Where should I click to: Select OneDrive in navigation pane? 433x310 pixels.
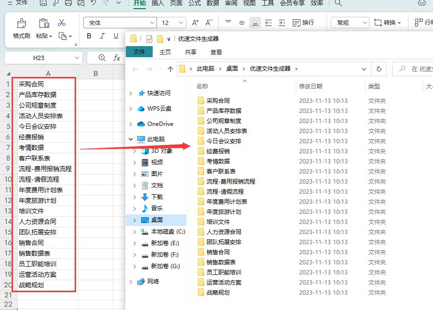[160, 124]
